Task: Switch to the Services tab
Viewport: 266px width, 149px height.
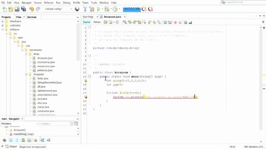Action: pyautogui.click(x=32, y=17)
